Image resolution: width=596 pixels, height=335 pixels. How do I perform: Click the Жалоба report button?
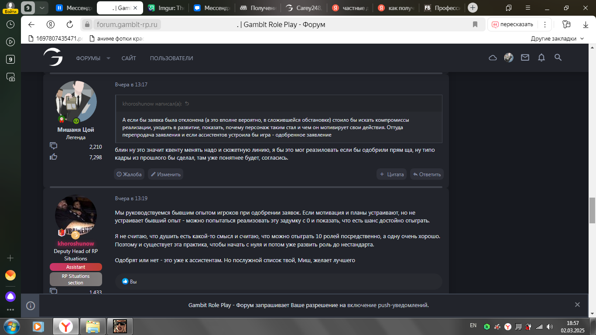(x=129, y=174)
